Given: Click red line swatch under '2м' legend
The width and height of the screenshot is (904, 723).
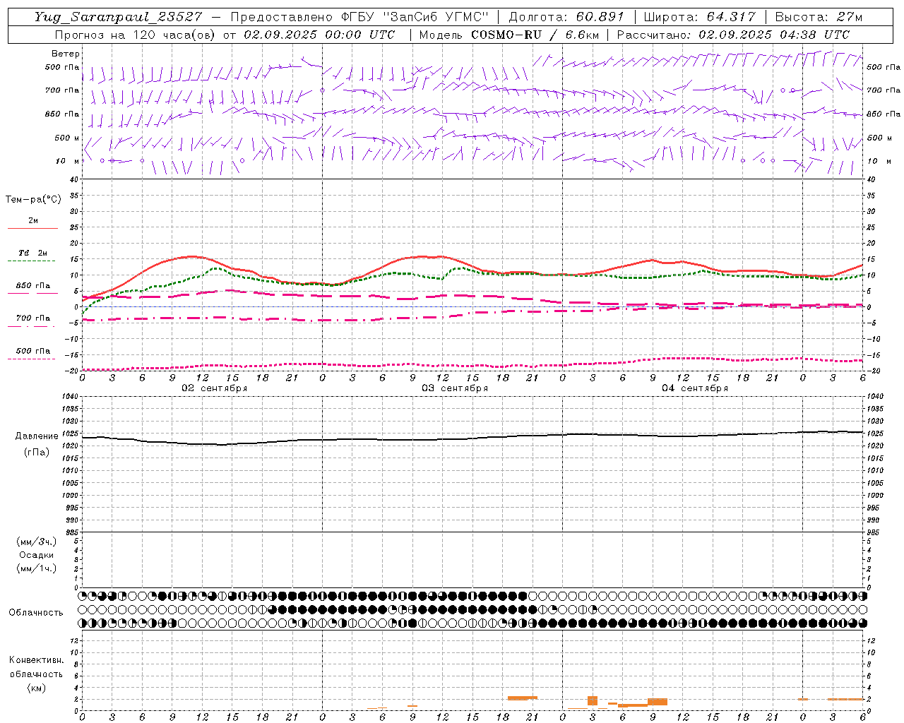Looking at the screenshot, I should coord(32,228).
